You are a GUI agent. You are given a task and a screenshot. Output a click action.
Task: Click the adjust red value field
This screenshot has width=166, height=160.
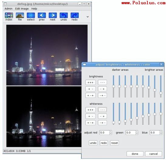104,133
